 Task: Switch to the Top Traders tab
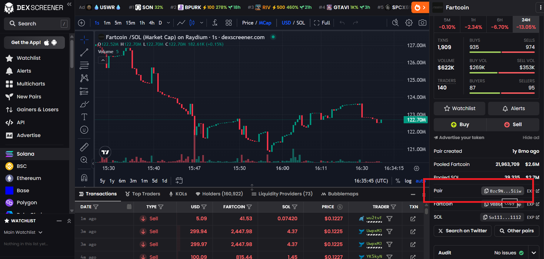click(143, 194)
